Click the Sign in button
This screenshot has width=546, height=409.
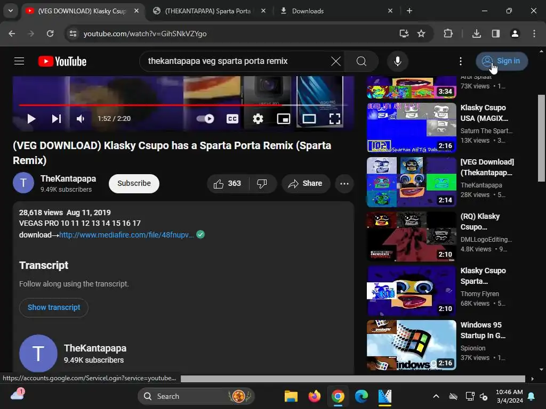point(502,61)
